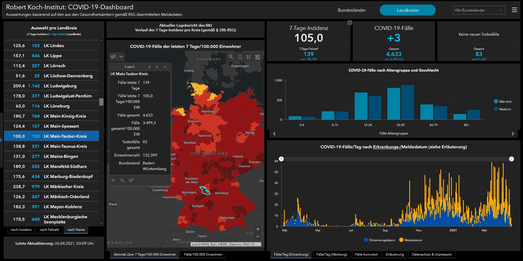Viewport: 523px width, 261px height.
Task: Open the hamburger menu at top right
Action: 514,10
